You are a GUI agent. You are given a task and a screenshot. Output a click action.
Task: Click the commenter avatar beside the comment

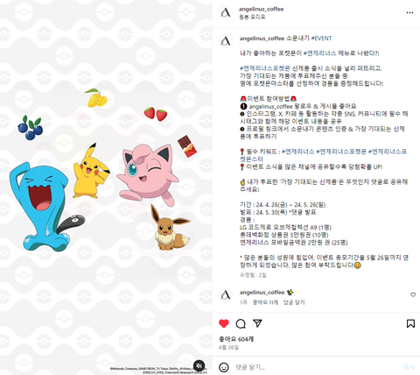226,295
